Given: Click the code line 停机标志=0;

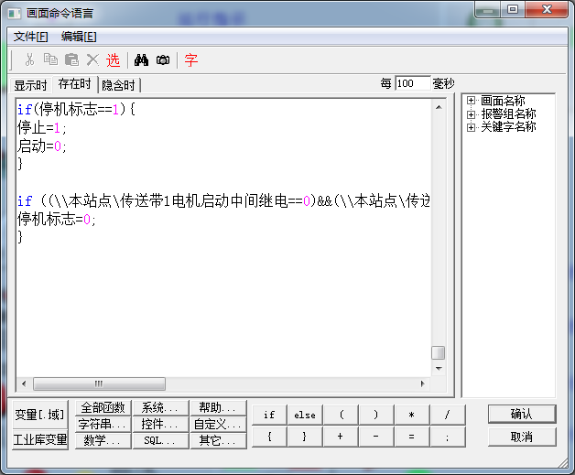Looking at the screenshot, I should coord(57,219).
